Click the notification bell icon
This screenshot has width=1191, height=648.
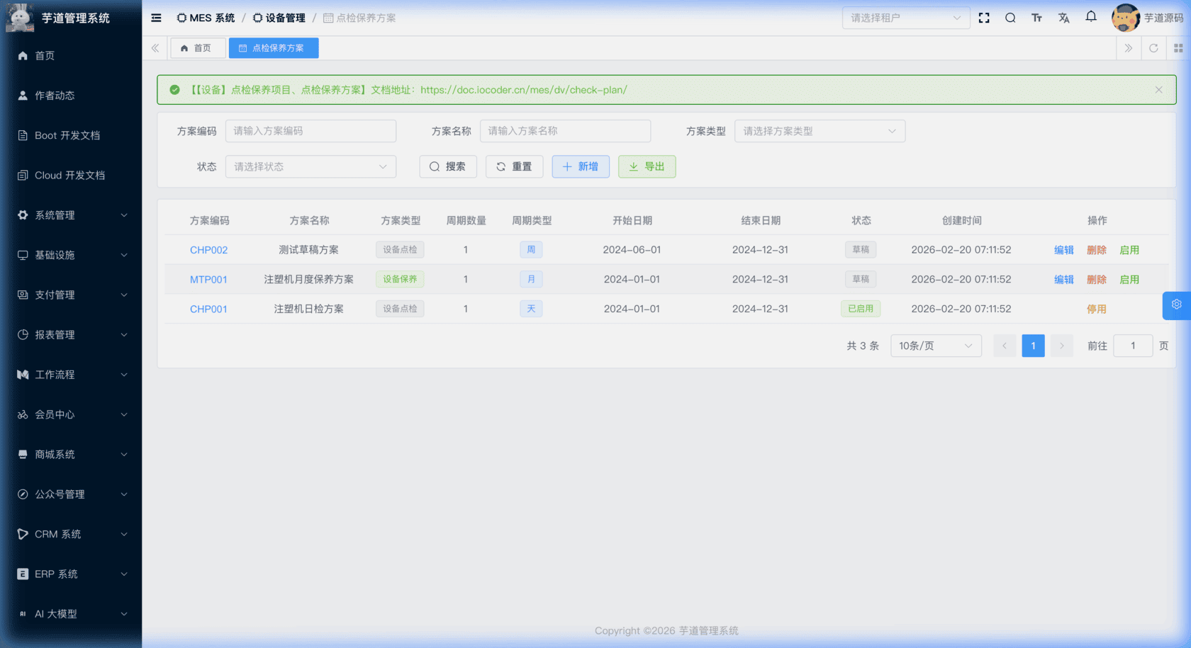coord(1090,17)
